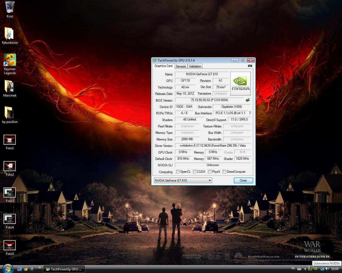This screenshot has height=273, width=342.
Task: Enable the PhysX checkbox
Action: click(209, 172)
